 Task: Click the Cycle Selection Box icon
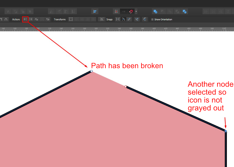(102, 19)
